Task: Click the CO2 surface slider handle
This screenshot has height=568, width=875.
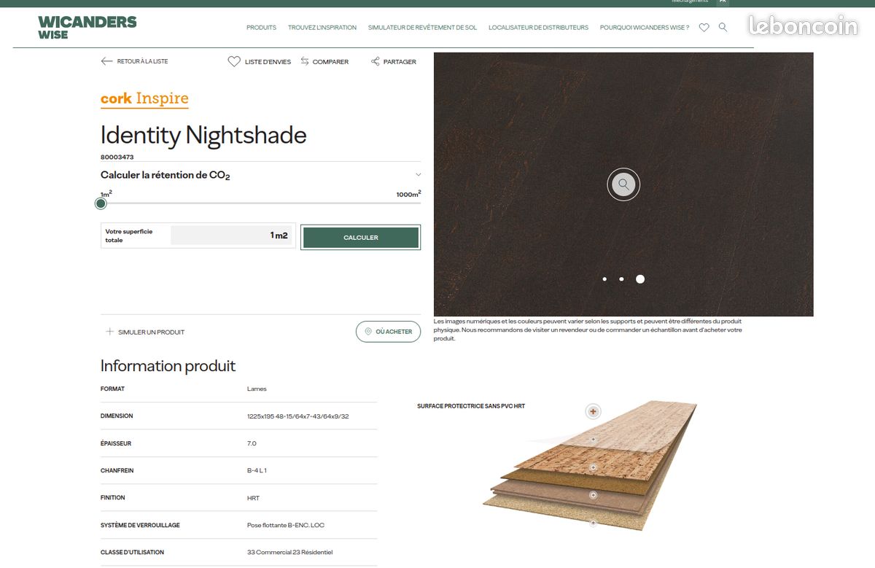Action: [x=101, y=203]
